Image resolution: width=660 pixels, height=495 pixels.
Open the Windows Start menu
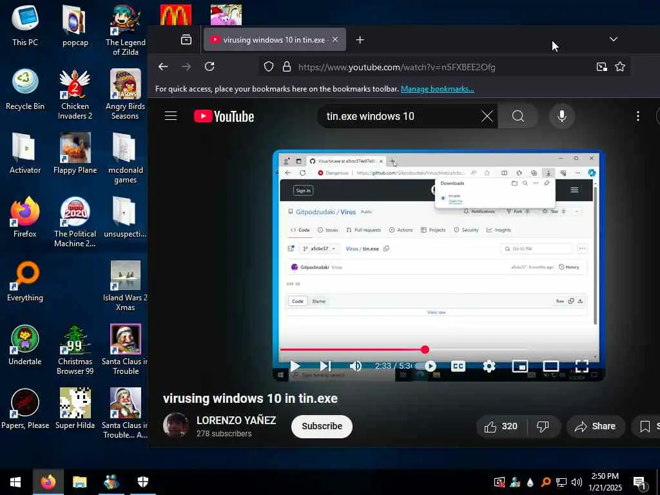tap(15, 482)
